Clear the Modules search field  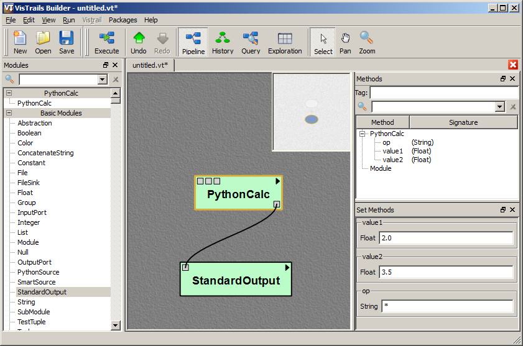tap(116, 80)
